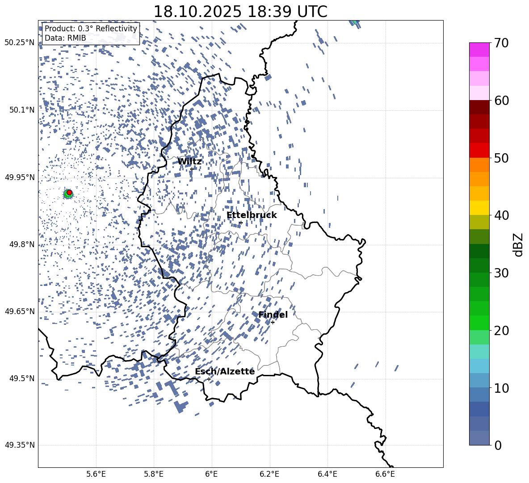
Task: Click the 6.2°E longitude label
Action: pyautogui.click(x=269, y=474)
